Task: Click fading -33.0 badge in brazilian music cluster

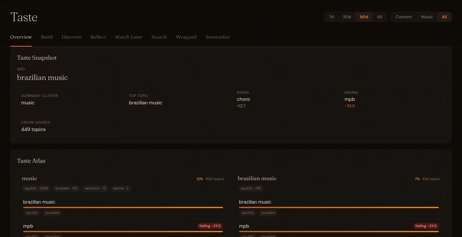Action: click(x=426, y=226)
